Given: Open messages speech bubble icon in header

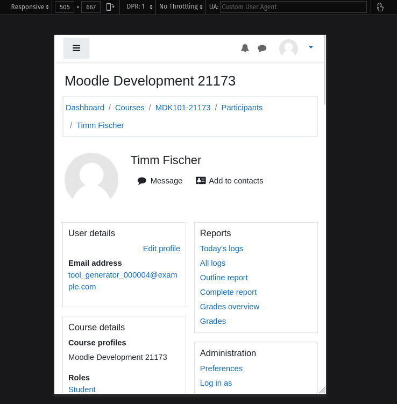Looking at the screenshot, I should tap(262, 48).
